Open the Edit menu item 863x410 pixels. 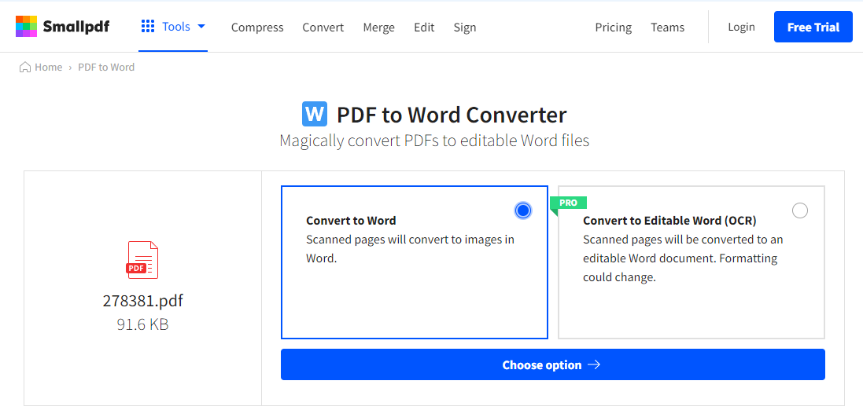[x=424, y=27]
